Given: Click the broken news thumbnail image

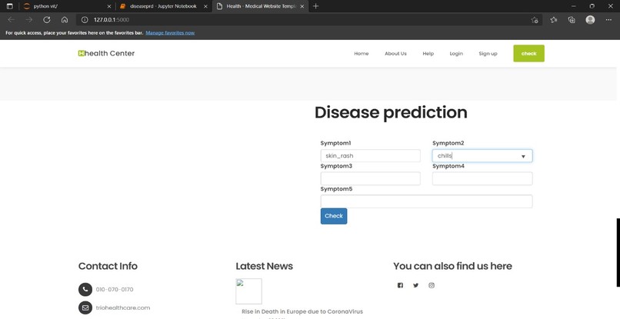Looking at the screenshot, I should click(x=248, y=291).
